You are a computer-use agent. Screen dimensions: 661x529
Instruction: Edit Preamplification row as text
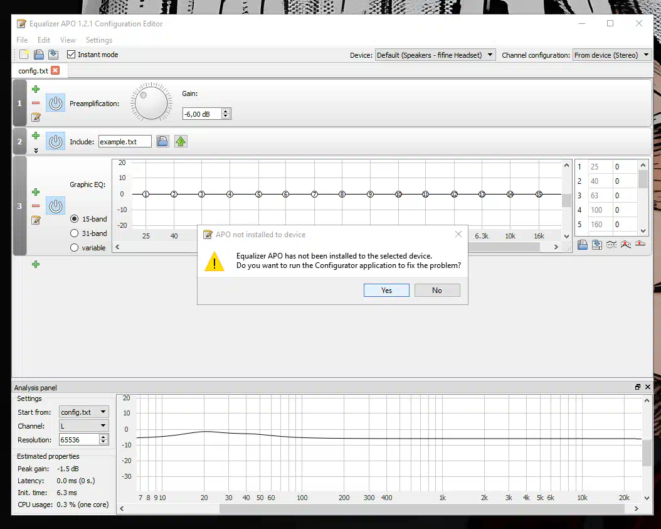[36, 117]
